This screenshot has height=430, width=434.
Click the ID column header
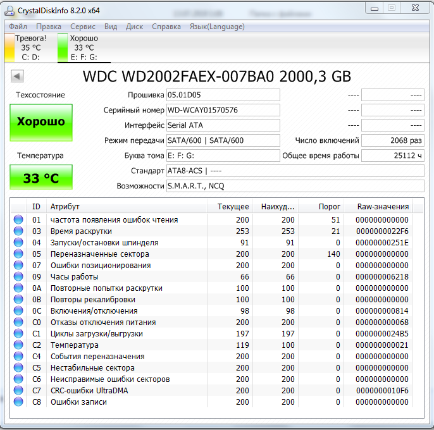tap(36, 206)
